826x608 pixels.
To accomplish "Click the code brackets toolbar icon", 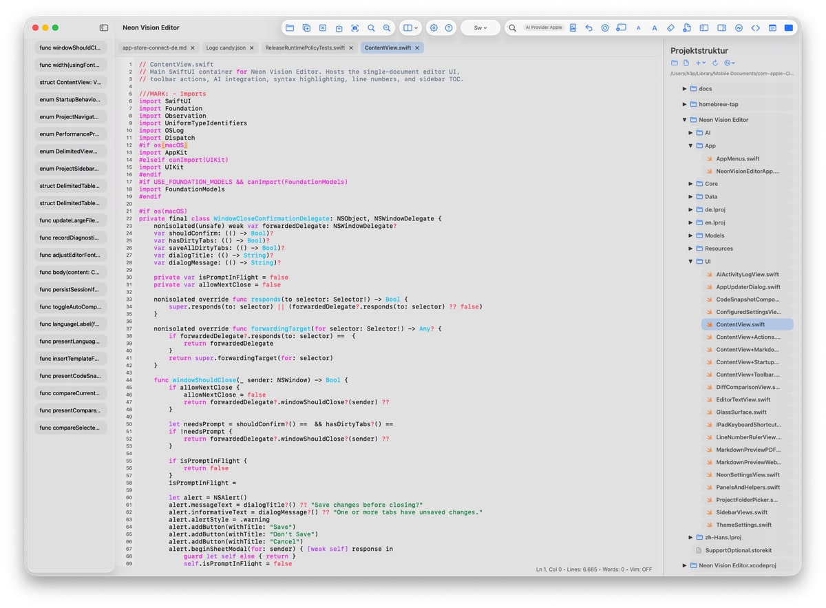I will click(x=756, y=28).
